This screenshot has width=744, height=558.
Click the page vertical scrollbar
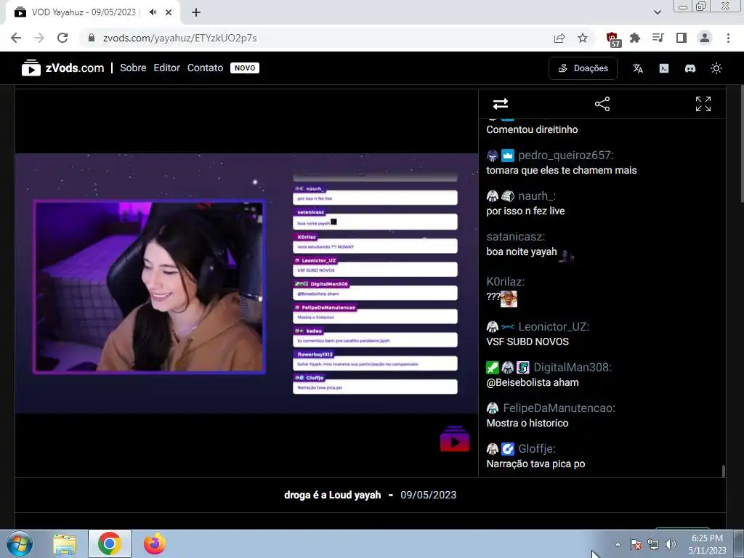(741, 145)
